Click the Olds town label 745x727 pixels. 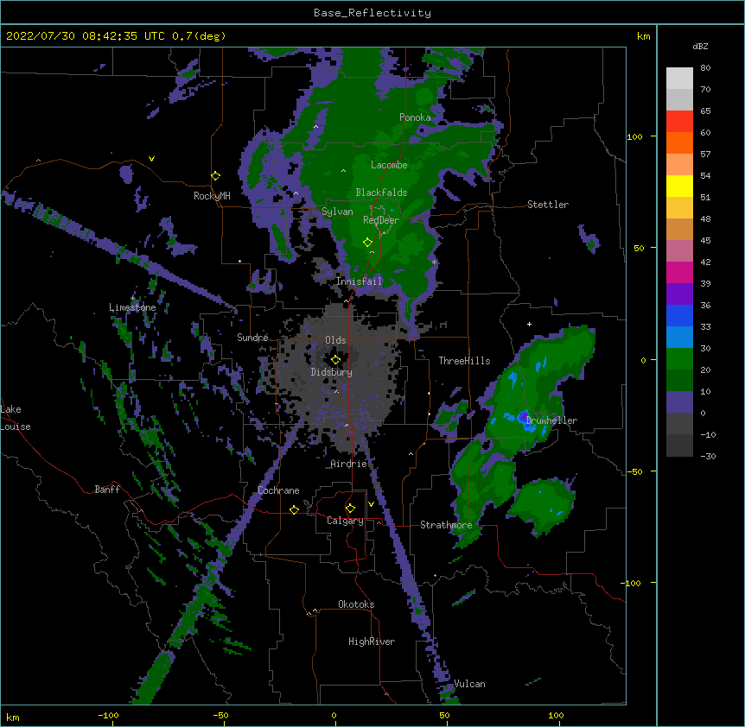[x=335, y=340]
